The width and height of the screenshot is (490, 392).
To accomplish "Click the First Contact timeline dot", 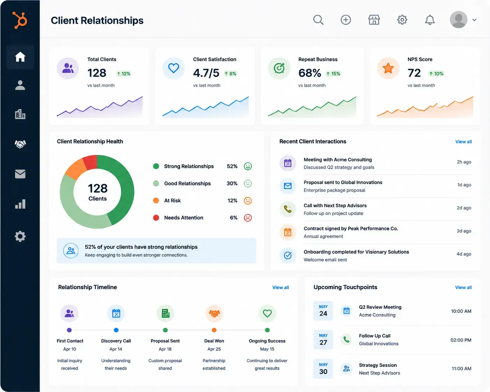I will coord(69,330).
